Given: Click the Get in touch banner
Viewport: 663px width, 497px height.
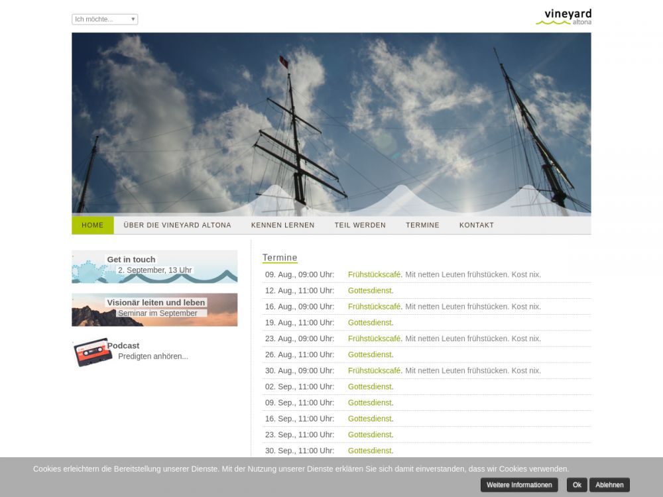Looking at the screenshot, I should (154, 266).
